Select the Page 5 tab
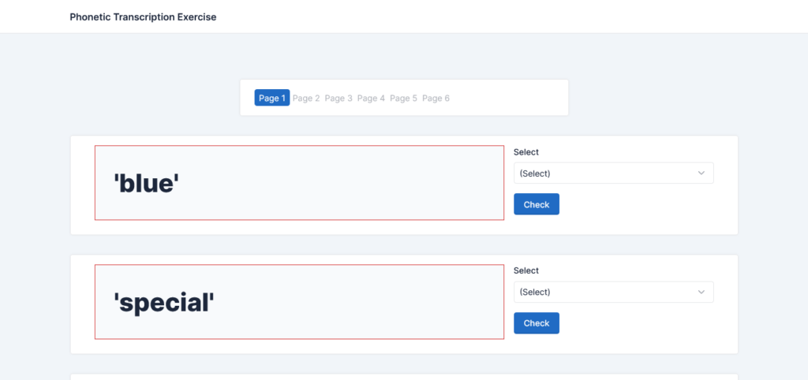This screenshot has height=380, width=808. (x=403, y=98)
